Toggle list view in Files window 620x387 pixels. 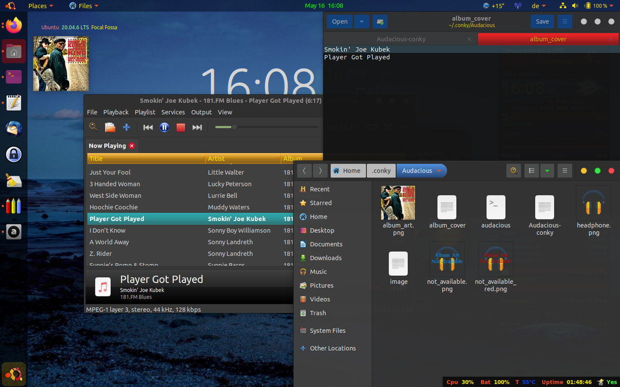point(532,170)
